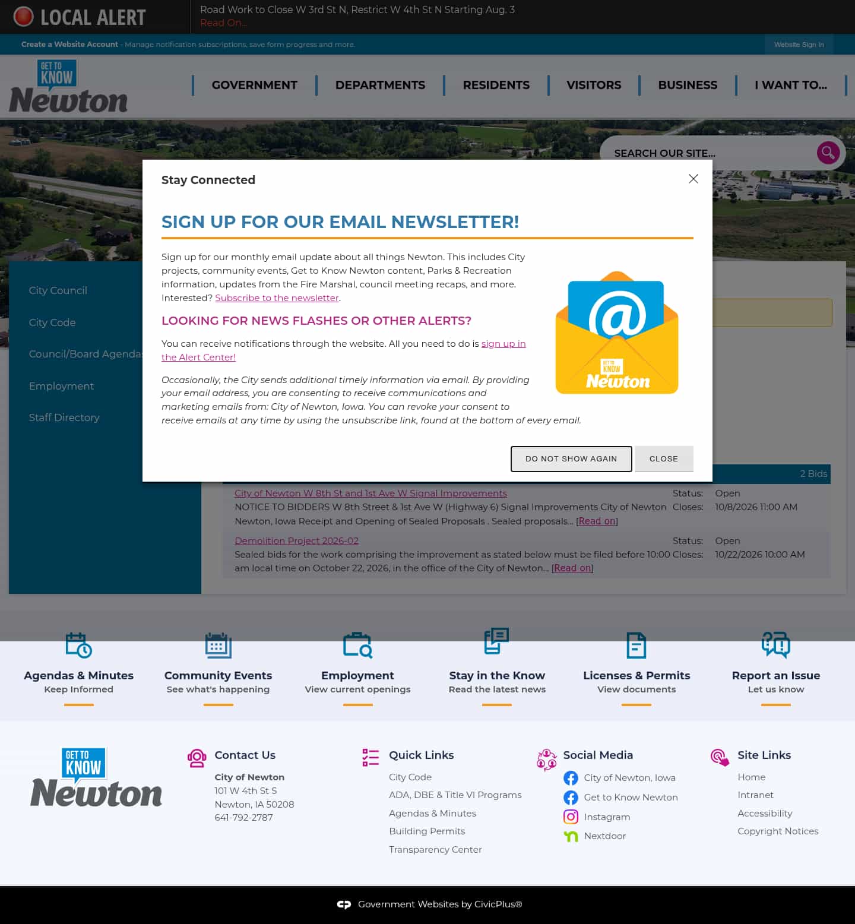Image resolution: width=855 pixels, height=924 pixels.
Task: Open the Government menu
Action: click(x=255, y=85)
